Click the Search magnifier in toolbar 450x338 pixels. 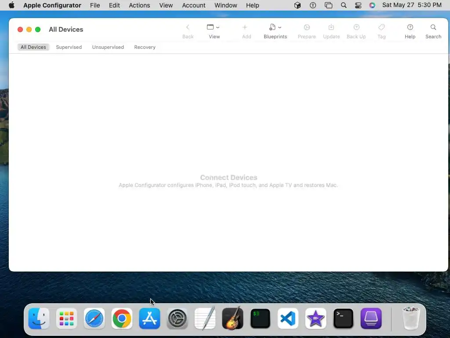[x=433, y=27]
